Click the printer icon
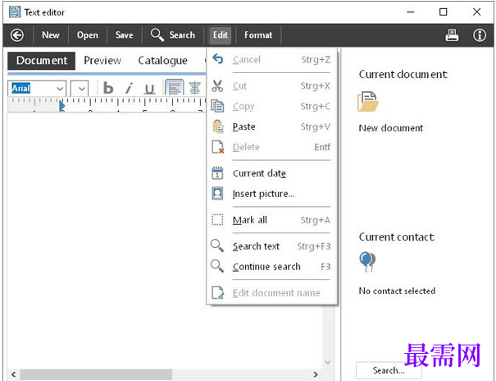The width and height of the screenshot is (496, 381). (x=452, y=34)
